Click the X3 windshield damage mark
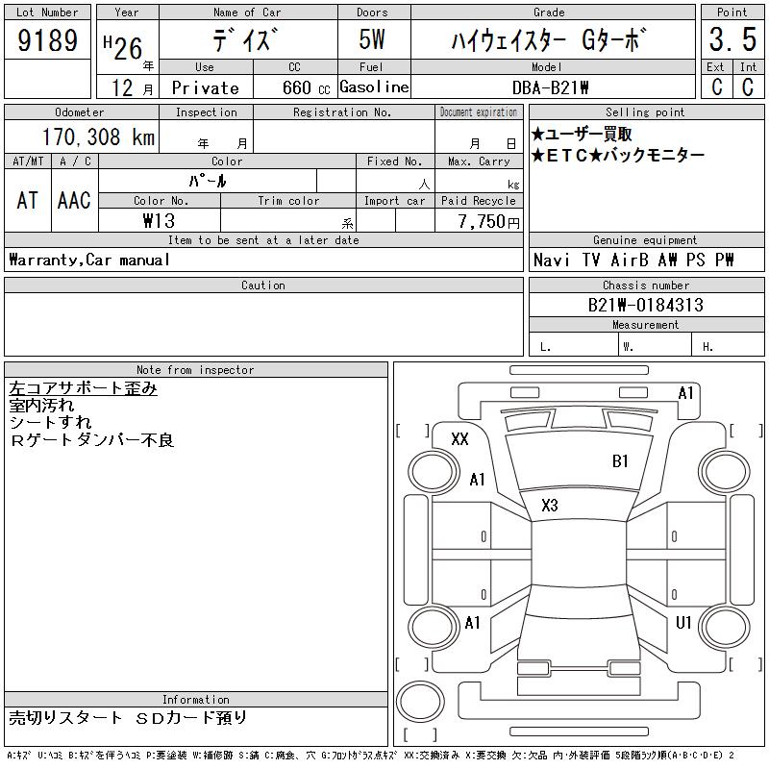 549,506
